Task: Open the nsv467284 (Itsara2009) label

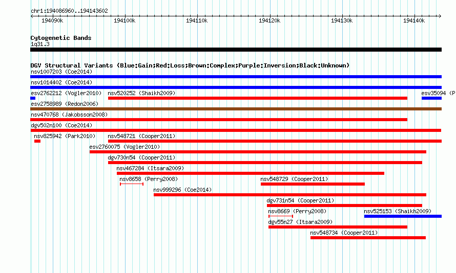Action: 150,168
